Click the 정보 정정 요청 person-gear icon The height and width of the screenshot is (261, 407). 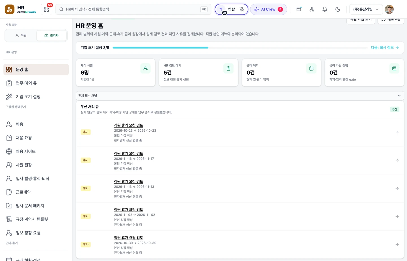pos(9,233)
